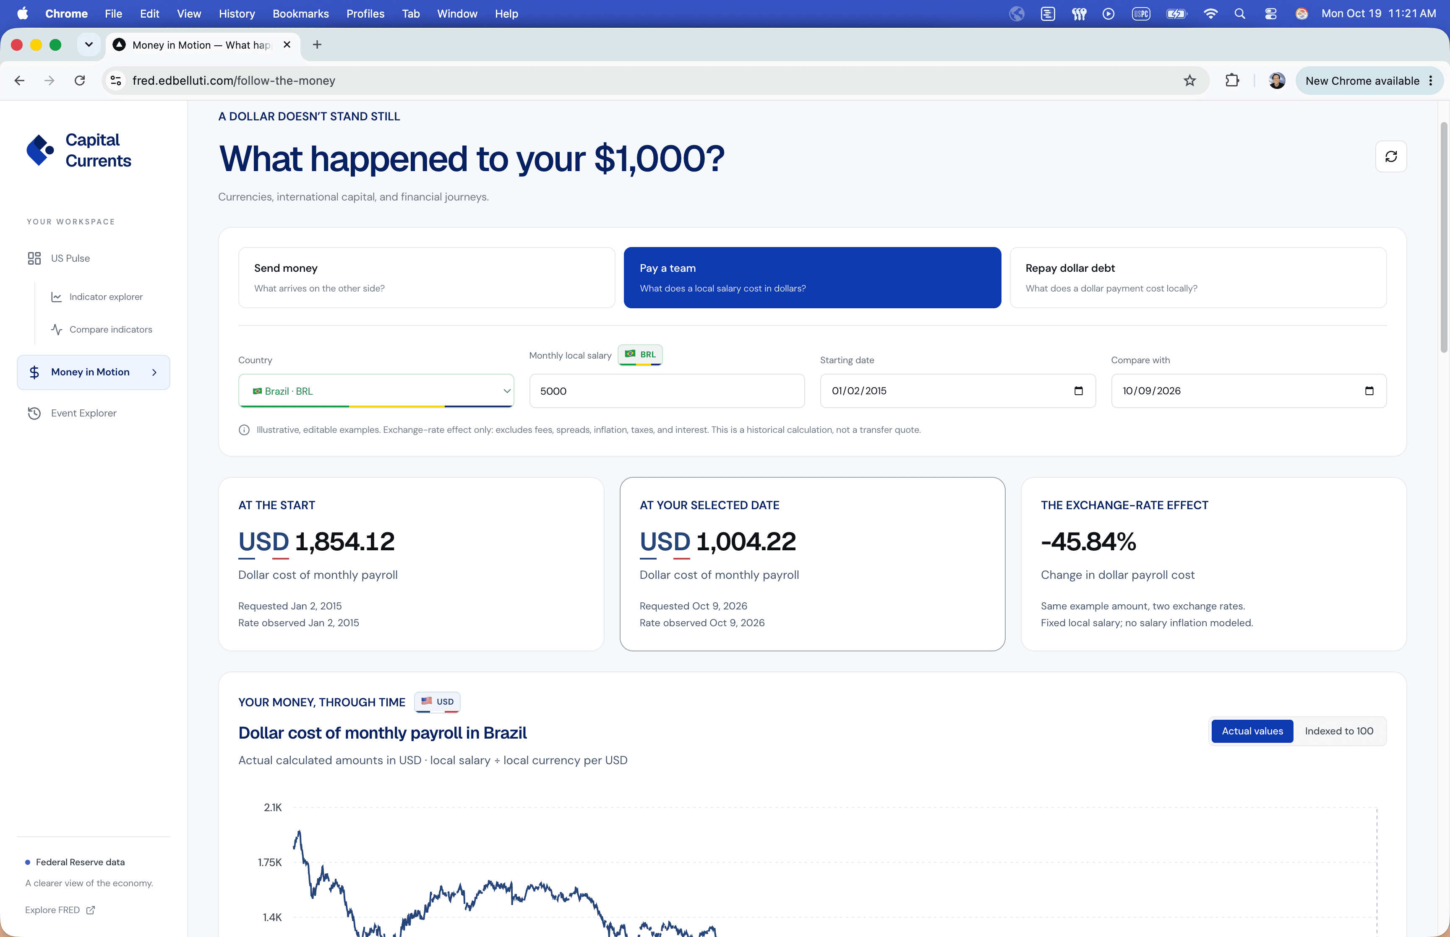Open the tab search dropdown arrow
This screenshot has height=937, width=1450.
89,44
